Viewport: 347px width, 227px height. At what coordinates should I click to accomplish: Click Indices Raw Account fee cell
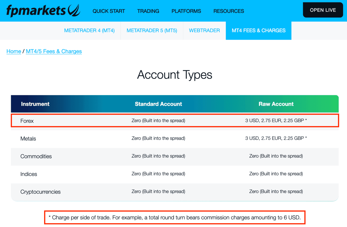pos(276,174)
